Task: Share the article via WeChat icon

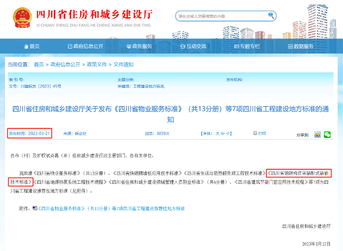Action: (x=327, y=135)
